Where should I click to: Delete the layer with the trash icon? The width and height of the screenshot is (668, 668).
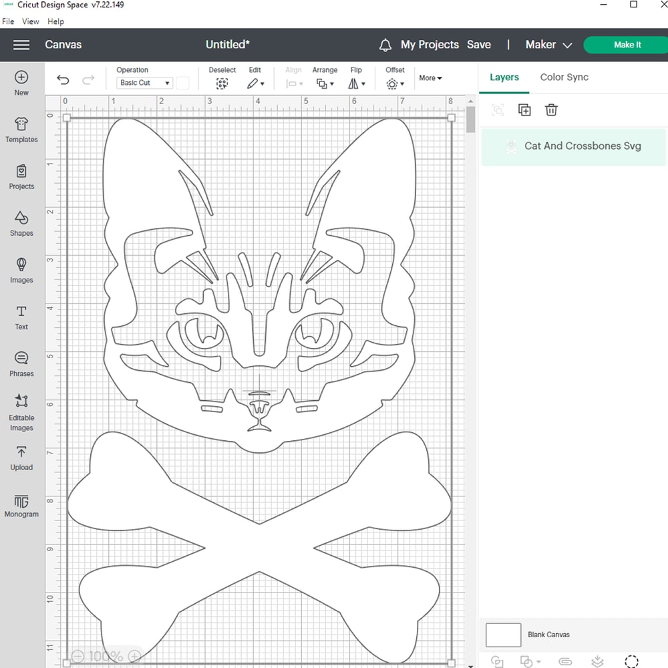[551, 110]
